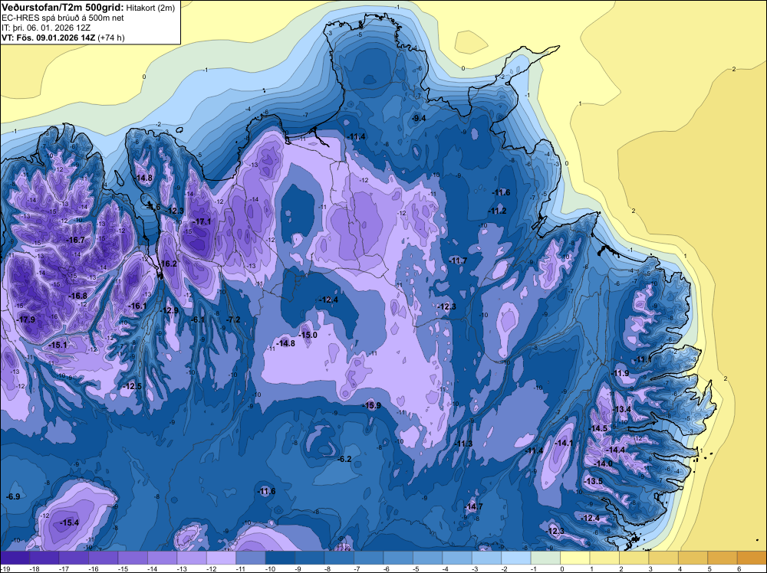Click the -13.5 temperature value
The width and height of the screenshot is (767, 573).
pyautogui.click(x=594, y=480)
